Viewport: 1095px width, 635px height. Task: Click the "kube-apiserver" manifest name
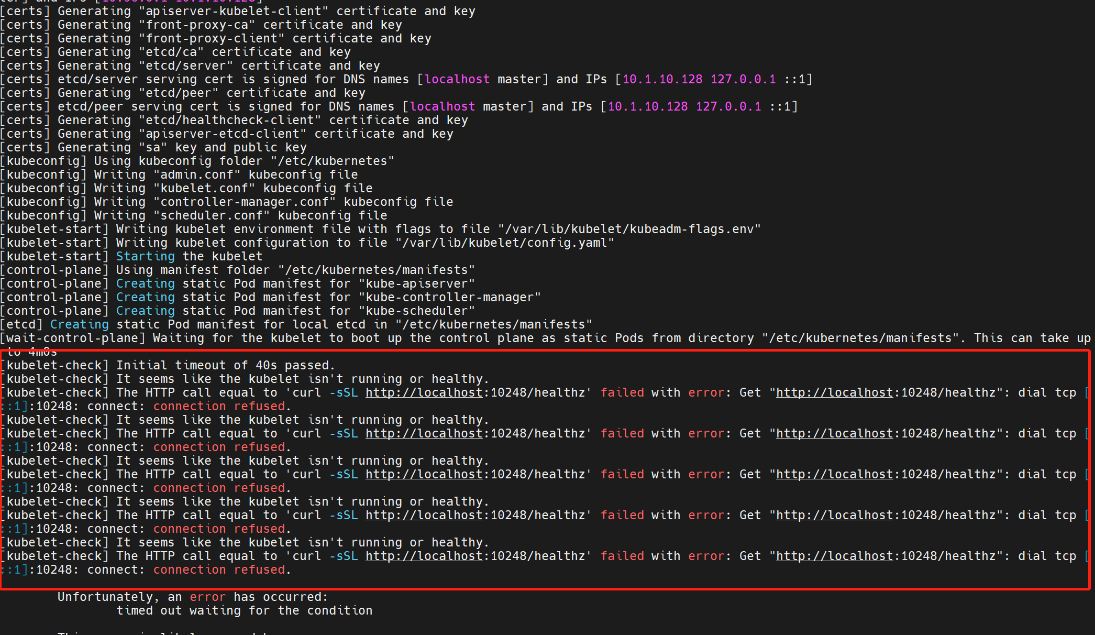(x=417, y=283)
